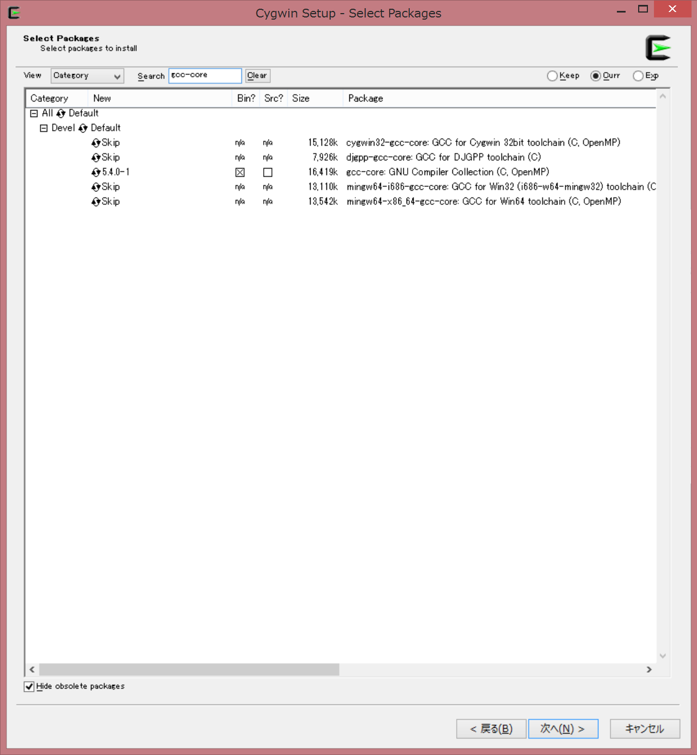The width and height of the screenshot is (697, 755).
Task: Open the View dropdown showing Category
Action: click(x=117, y=76)
